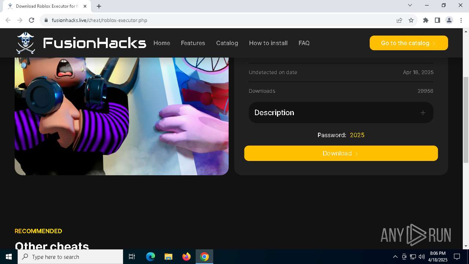Image resolution: width=469 pixels, height=264 pixels.
Task: Open a new browser tab
Action: (99, 6)
